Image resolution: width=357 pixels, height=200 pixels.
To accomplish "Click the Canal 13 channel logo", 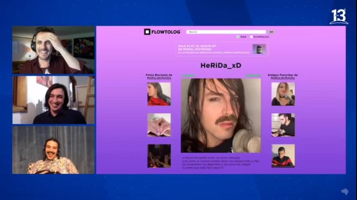I will tap(338, 16).
